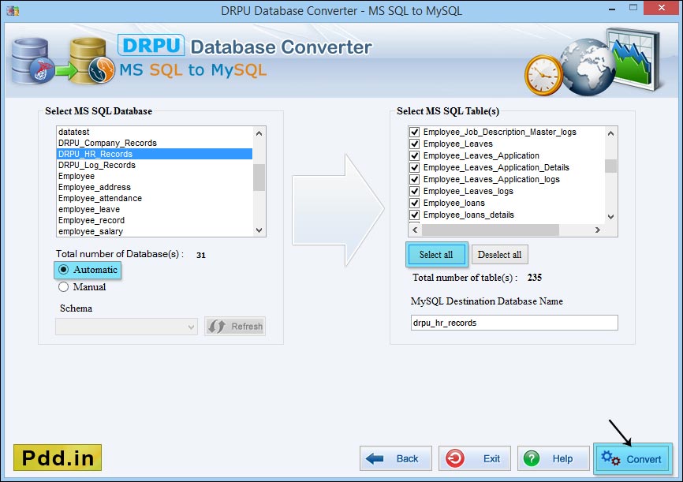
Task: Click the Convert gears icon
Action: click(x=610, y=458)
